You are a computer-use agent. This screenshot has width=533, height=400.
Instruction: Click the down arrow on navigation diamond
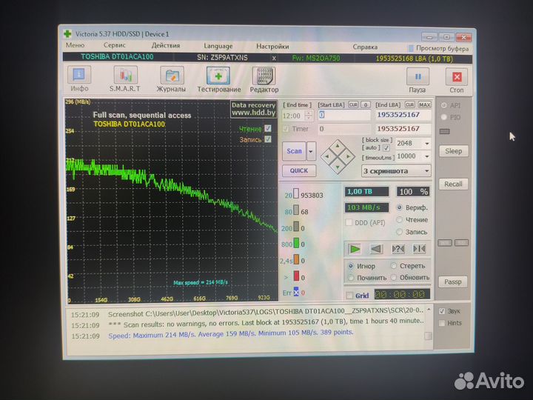pos(338,167)
